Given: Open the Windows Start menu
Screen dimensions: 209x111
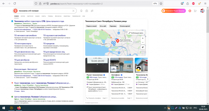Looking at the screenshot, I should point(4,108).
